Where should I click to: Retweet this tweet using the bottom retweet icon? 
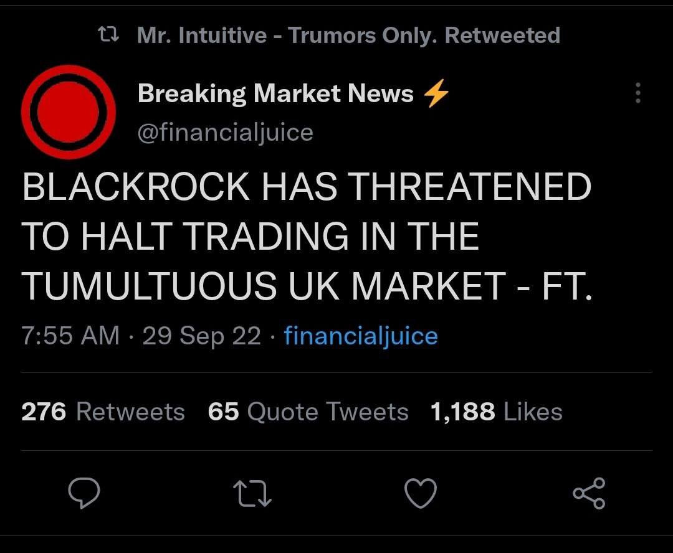point(251,493)
